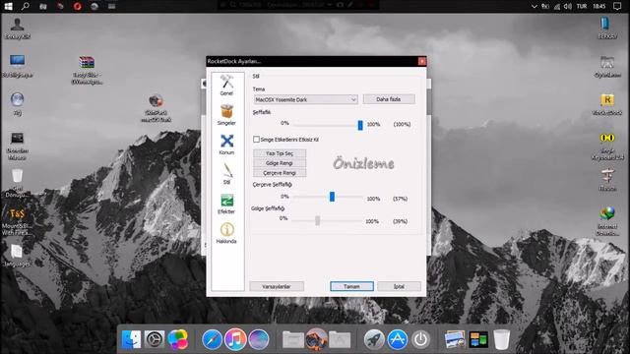Open the action center notifications icon
This screenshot has width=630, height=354.
coord(617,6)
